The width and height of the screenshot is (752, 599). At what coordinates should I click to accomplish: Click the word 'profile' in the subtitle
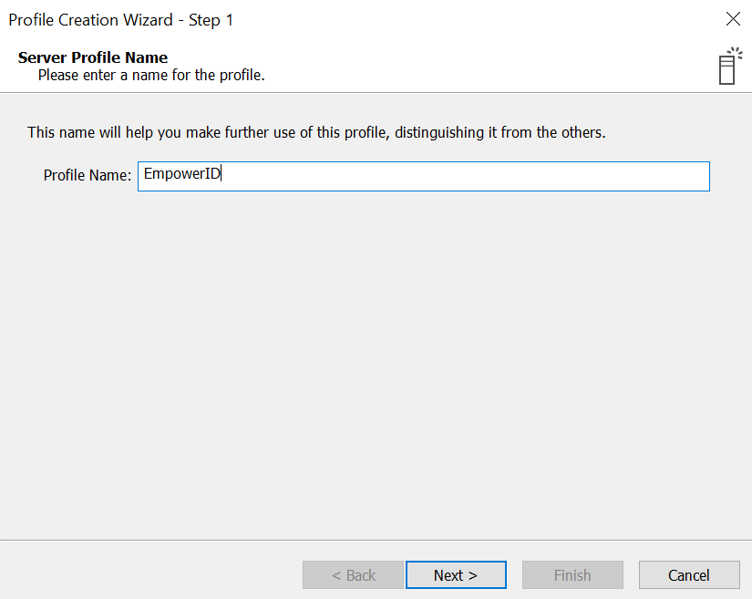coord(240,75)
